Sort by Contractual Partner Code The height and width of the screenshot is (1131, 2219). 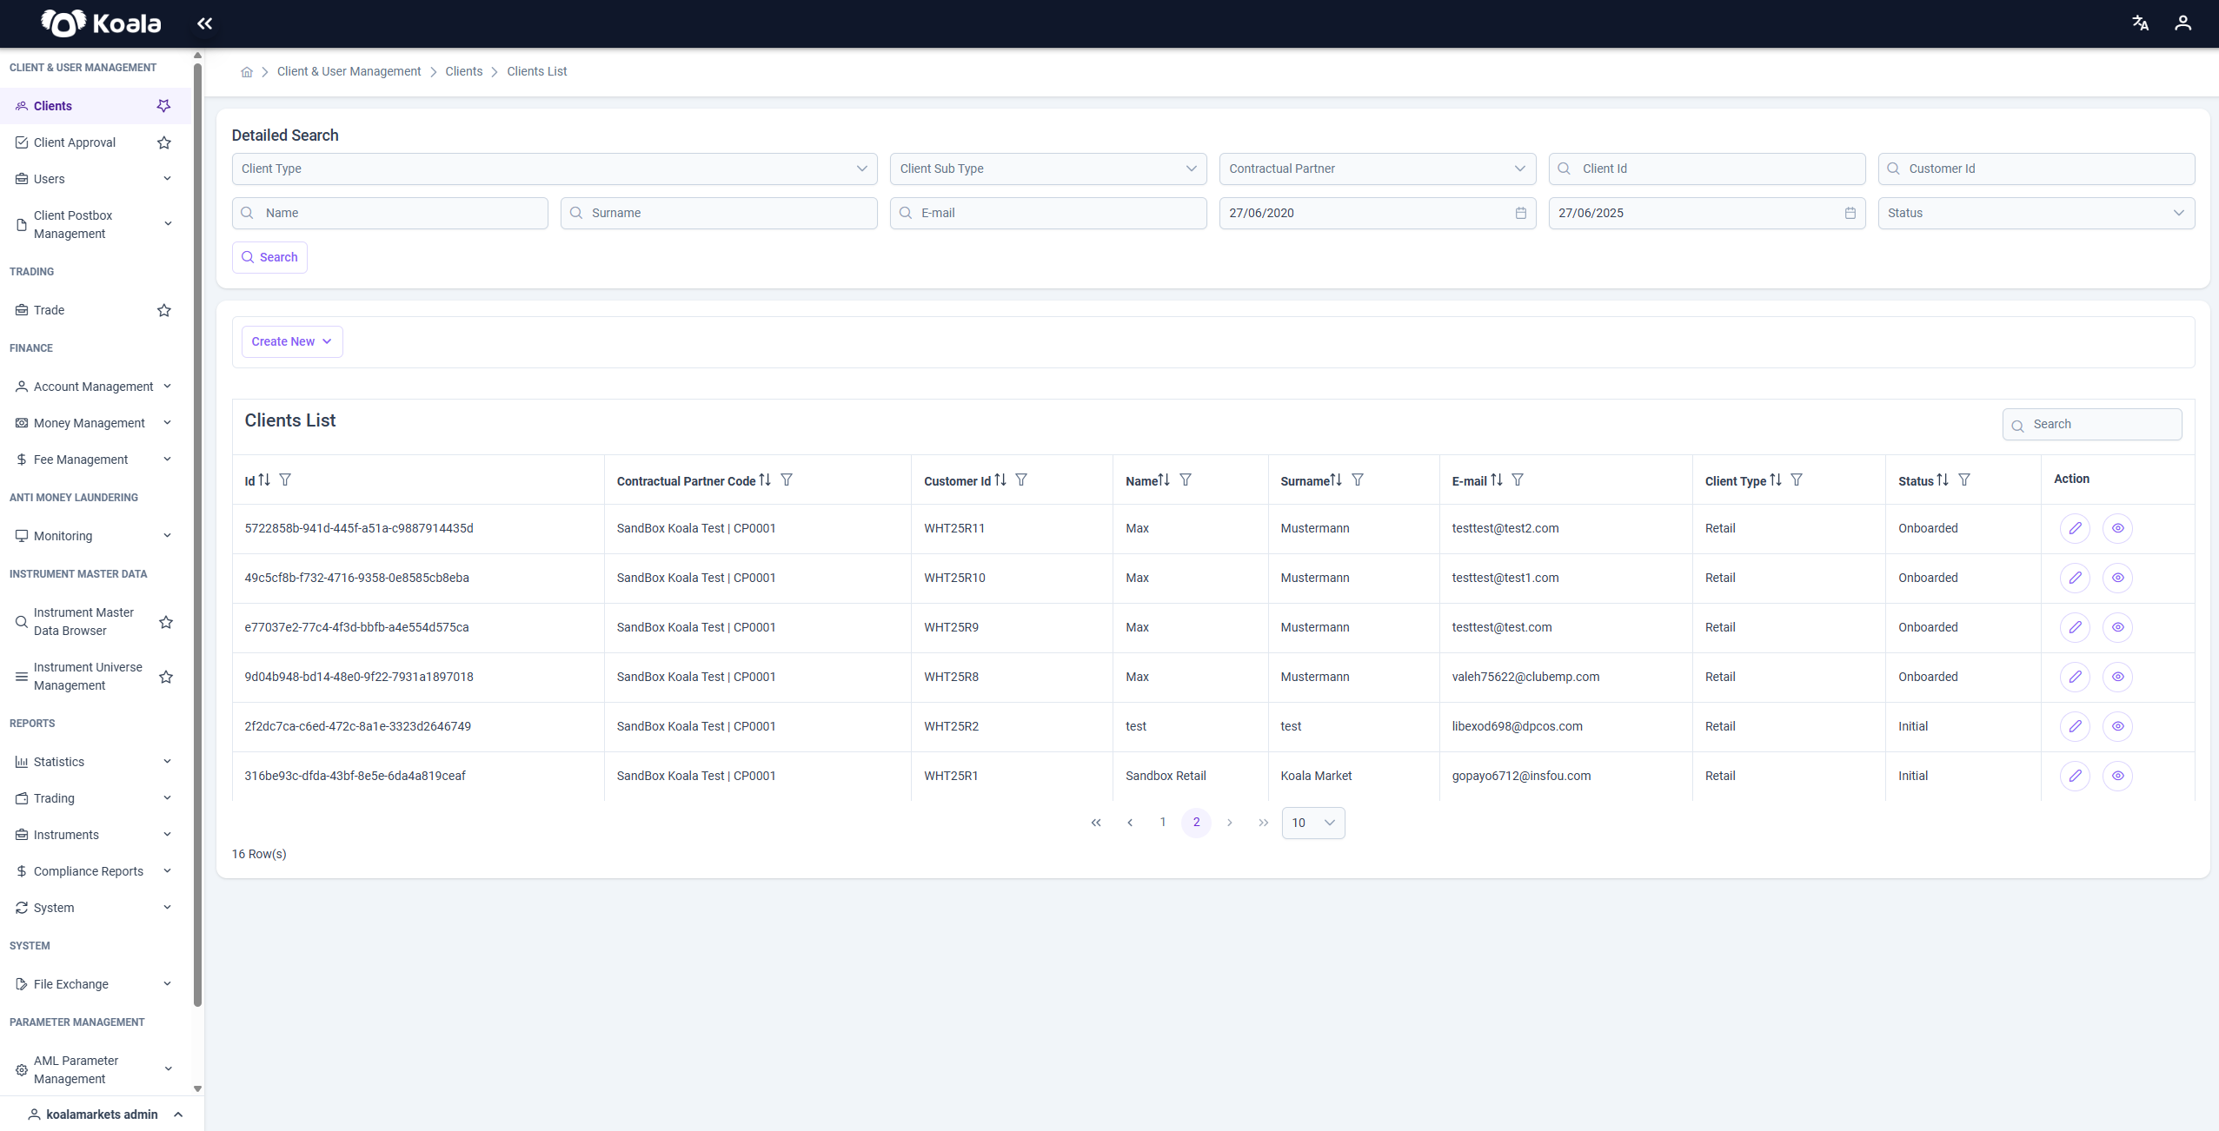tap(765, 480)
